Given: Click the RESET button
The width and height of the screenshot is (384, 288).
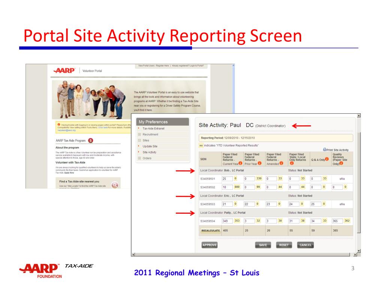Looking at the screenshot, I should pyautogui.click(x=284, y=245).
